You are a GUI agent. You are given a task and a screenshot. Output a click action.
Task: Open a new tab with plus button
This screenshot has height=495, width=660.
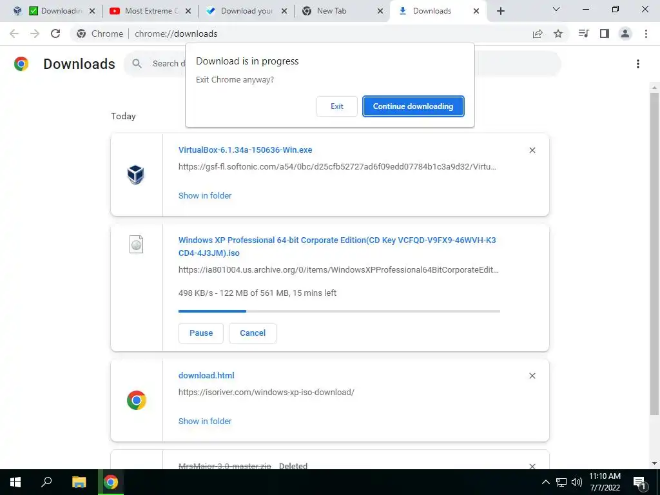tap(500, 11)
